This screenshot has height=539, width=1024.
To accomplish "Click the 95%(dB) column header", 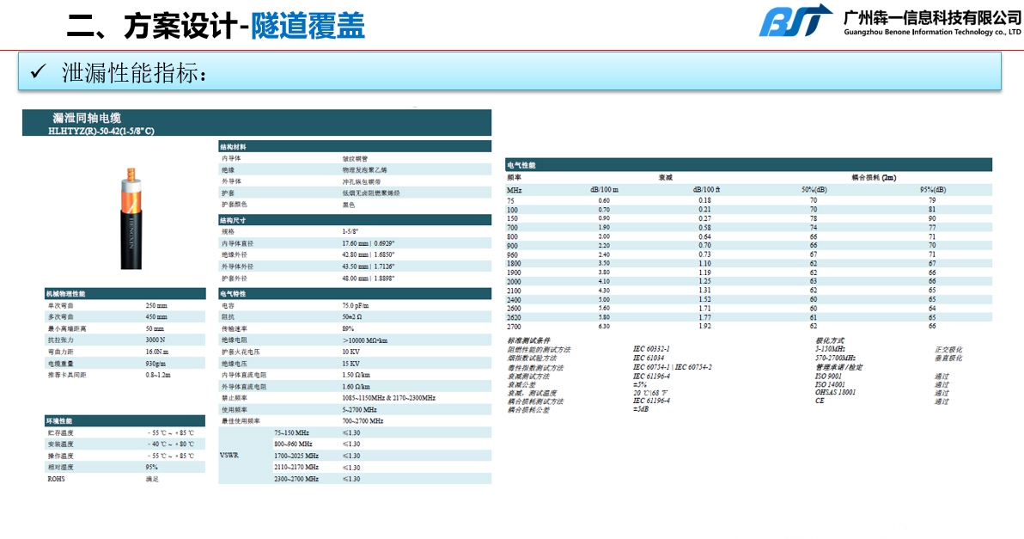I will pos(932,189).
